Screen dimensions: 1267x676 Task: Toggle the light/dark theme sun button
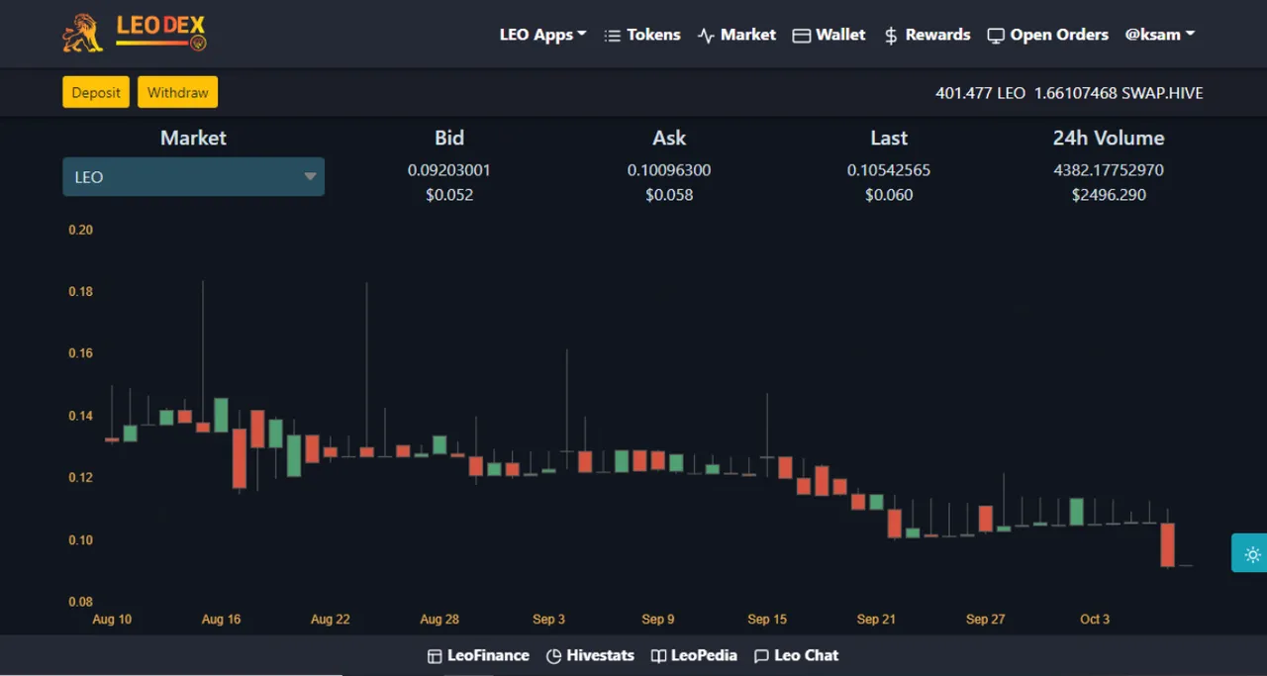[x=1252, y=554]
